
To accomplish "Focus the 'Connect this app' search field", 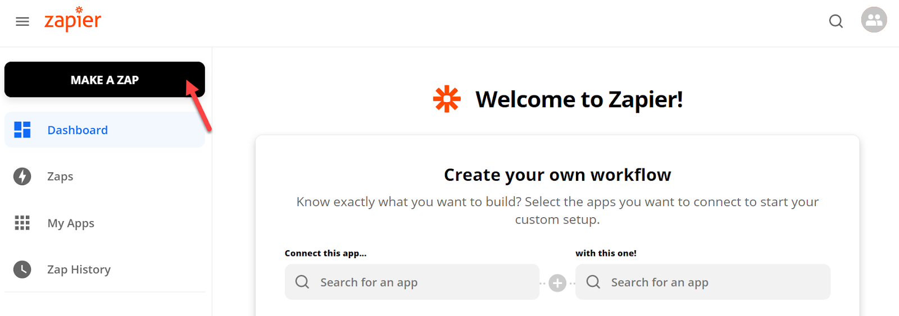I will tap(412, 282).
